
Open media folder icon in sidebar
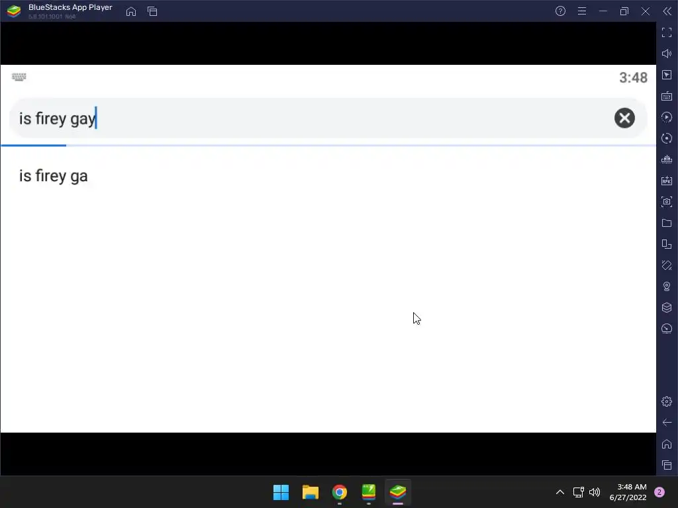[x=667, y=223]
